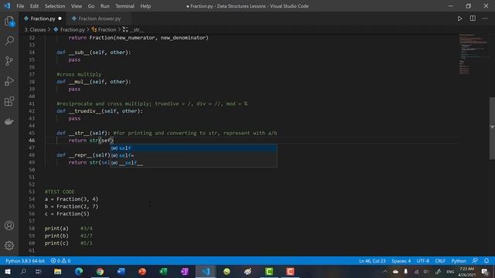Viewport: 495px width, 278px height.
Task: Open taskbar clock and date
Action: point(466,271)
